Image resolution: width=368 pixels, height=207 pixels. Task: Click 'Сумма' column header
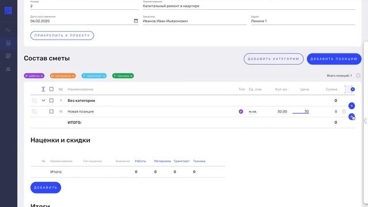331,89
